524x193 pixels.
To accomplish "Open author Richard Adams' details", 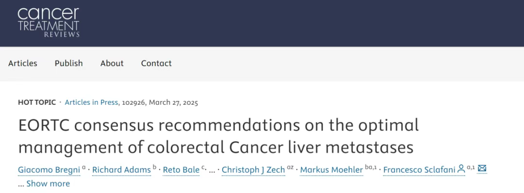I will [x=121, y=170].
